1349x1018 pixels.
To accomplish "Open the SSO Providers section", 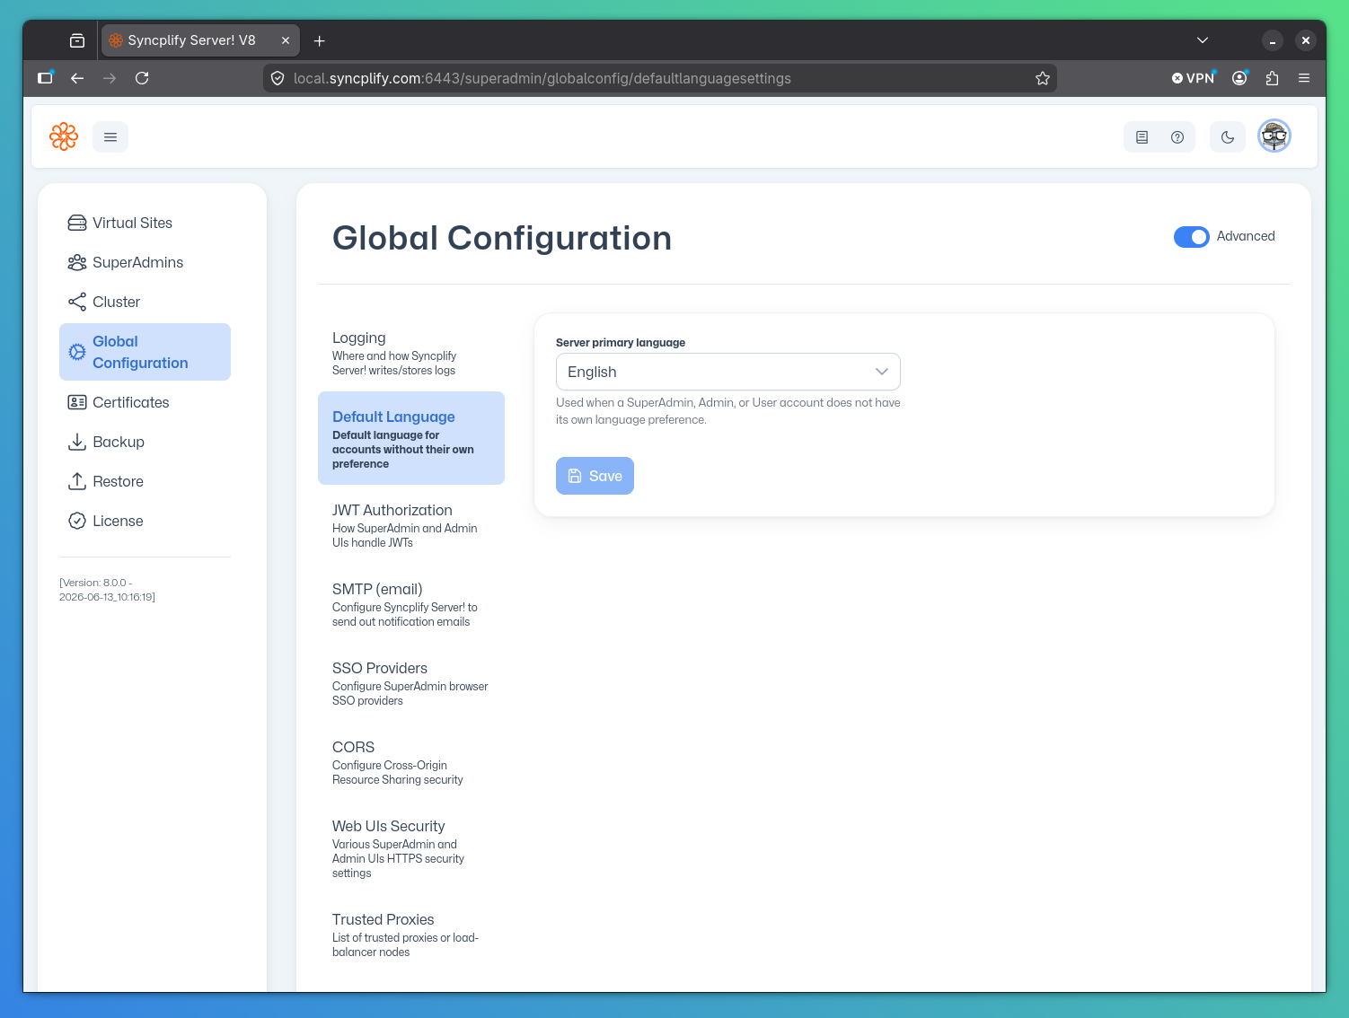I will point(411,683).
